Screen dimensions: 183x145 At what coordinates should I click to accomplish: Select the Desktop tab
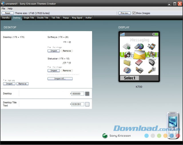17,18
